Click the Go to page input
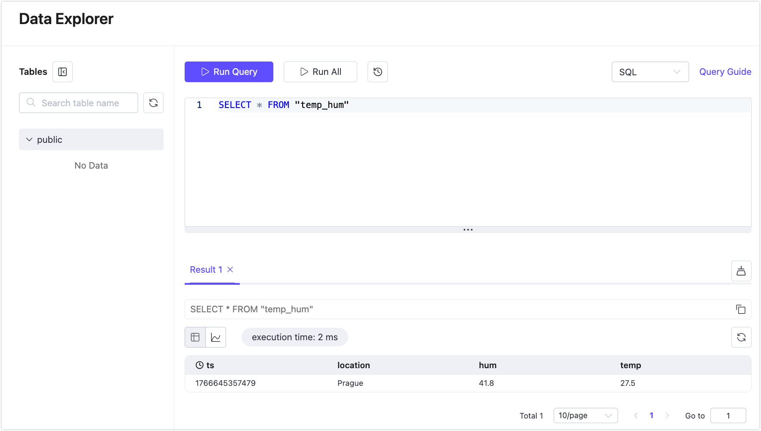This screenshot has height=431, width=761. click(x=728, y=416)
